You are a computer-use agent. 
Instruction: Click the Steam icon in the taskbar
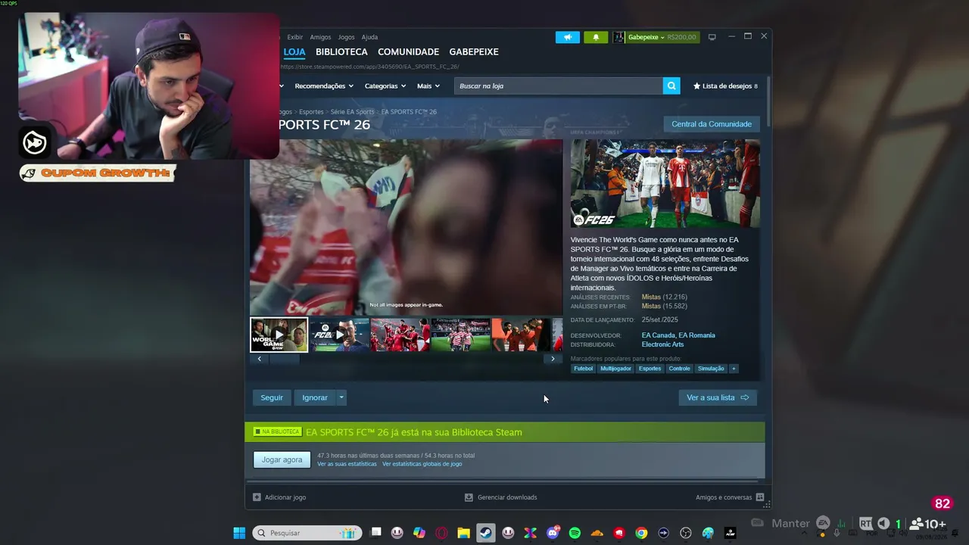[486, 533]
